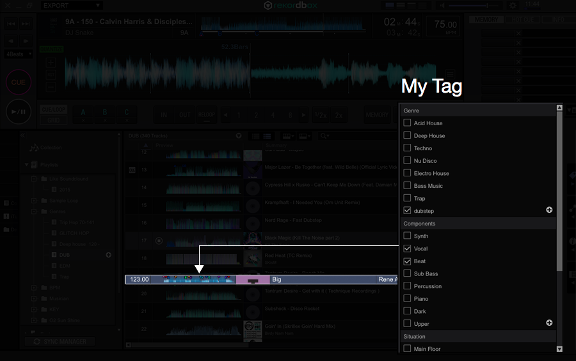Click the SYNC MANAGER button
The image size is (576, 361).
pyautogui.click(x=60, y=342)
